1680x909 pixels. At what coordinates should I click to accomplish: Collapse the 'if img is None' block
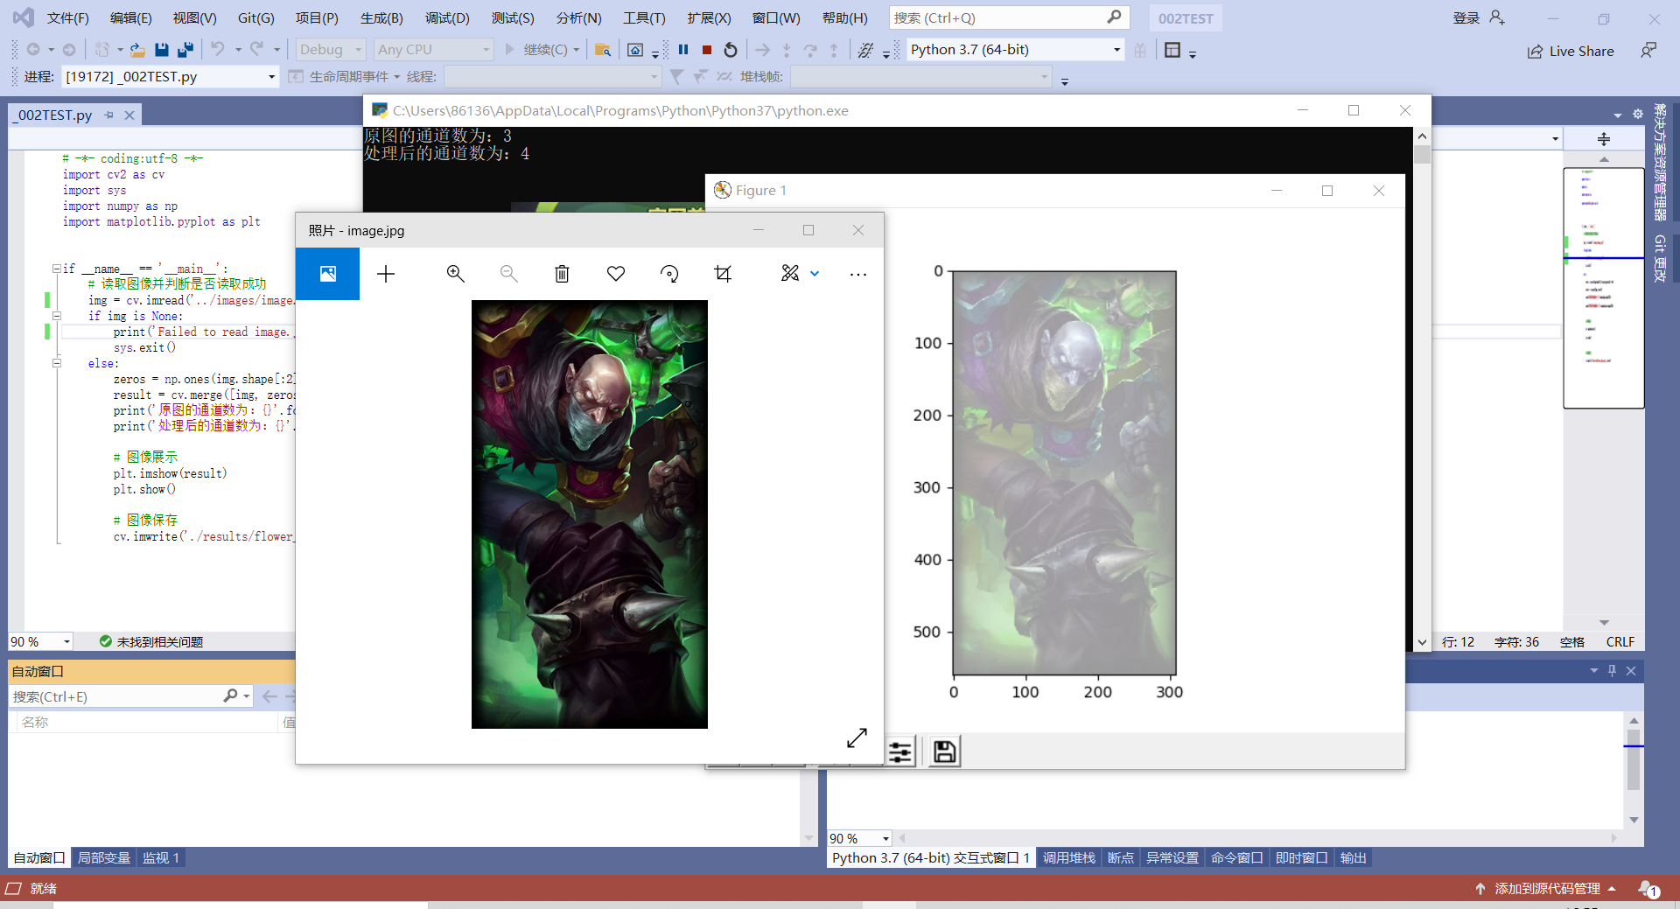(57, 316)
